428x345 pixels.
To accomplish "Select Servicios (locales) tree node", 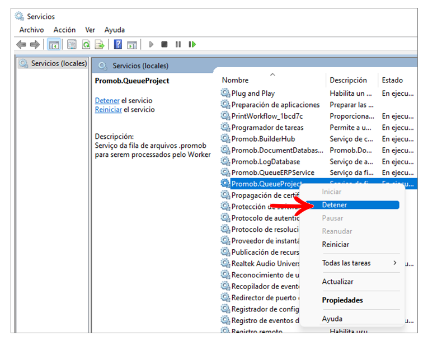I will click(53, 63).
